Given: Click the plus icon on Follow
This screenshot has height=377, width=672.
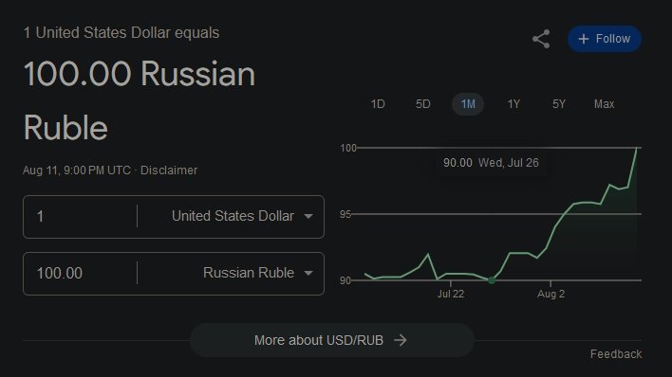Looking at the screenshot, I should 584,39.
